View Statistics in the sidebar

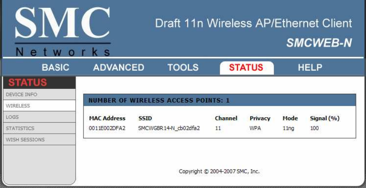tap(39, 128)
